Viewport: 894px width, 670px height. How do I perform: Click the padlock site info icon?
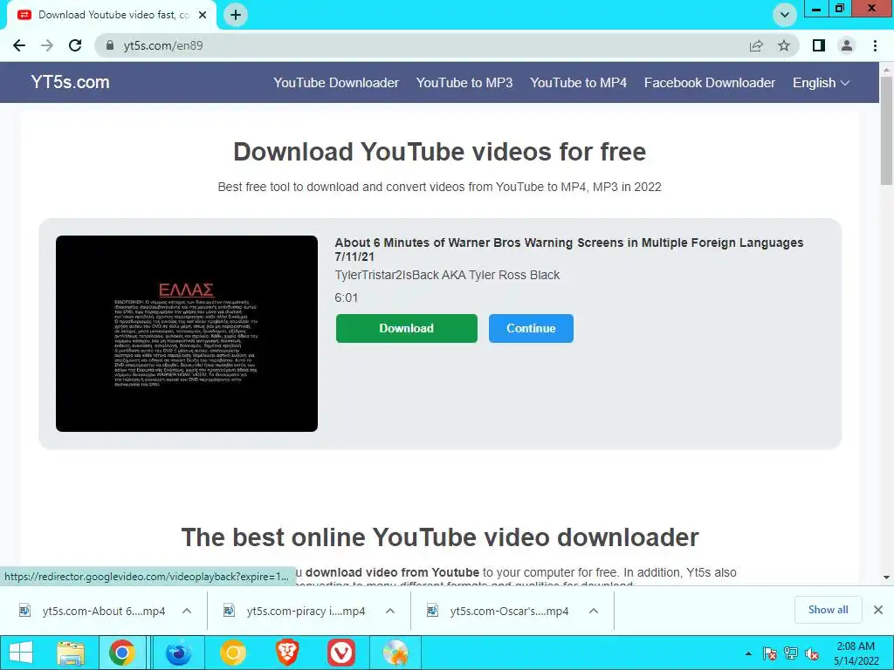point(110,45)
